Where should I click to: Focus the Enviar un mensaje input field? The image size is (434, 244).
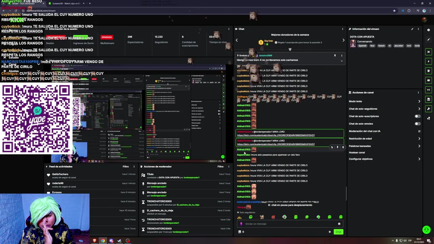(290, 224)
